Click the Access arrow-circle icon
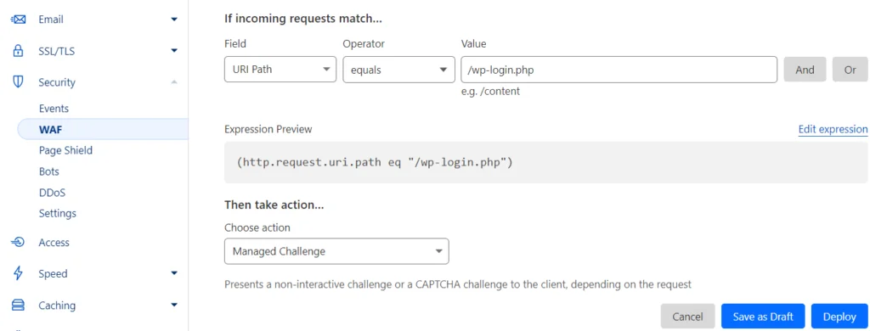Image resolution: width=870 pixels, height=331 pixels. pos(19,242)
